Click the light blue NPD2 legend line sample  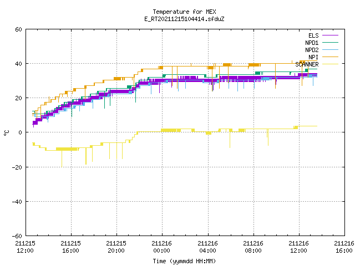click(331, 50)
